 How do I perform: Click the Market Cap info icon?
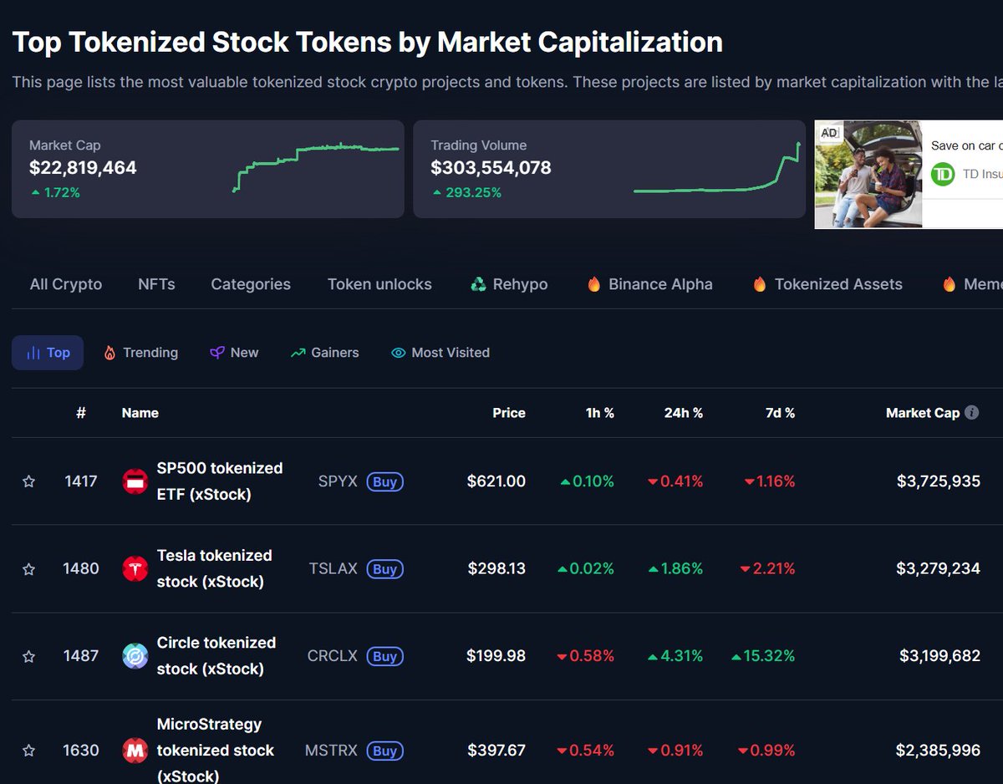(971, 412)
